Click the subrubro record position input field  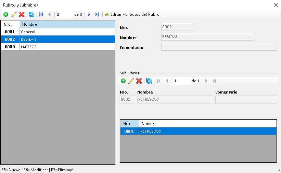pos(181,81)
